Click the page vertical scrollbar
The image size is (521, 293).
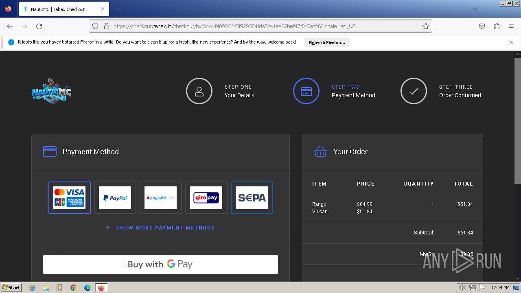click(517, 121)
